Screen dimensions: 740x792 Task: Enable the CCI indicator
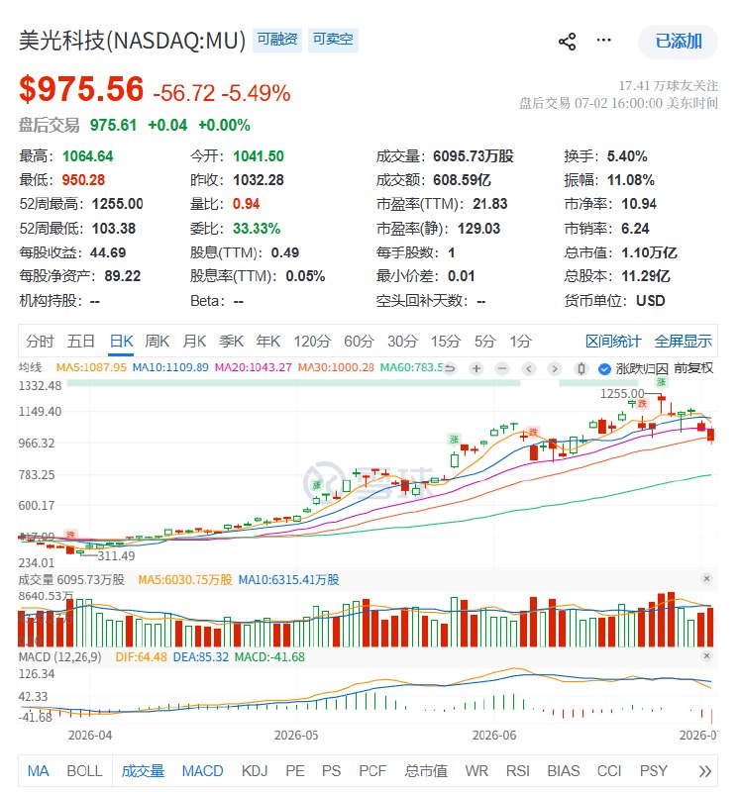pyautogui.click(x=609, y=771)
